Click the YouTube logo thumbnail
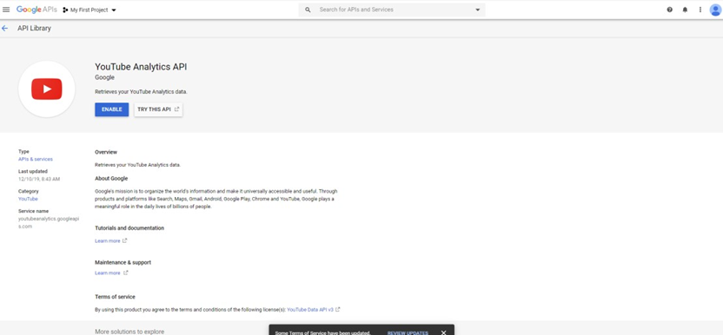723x335 pixels. click(x=47, y=89)
